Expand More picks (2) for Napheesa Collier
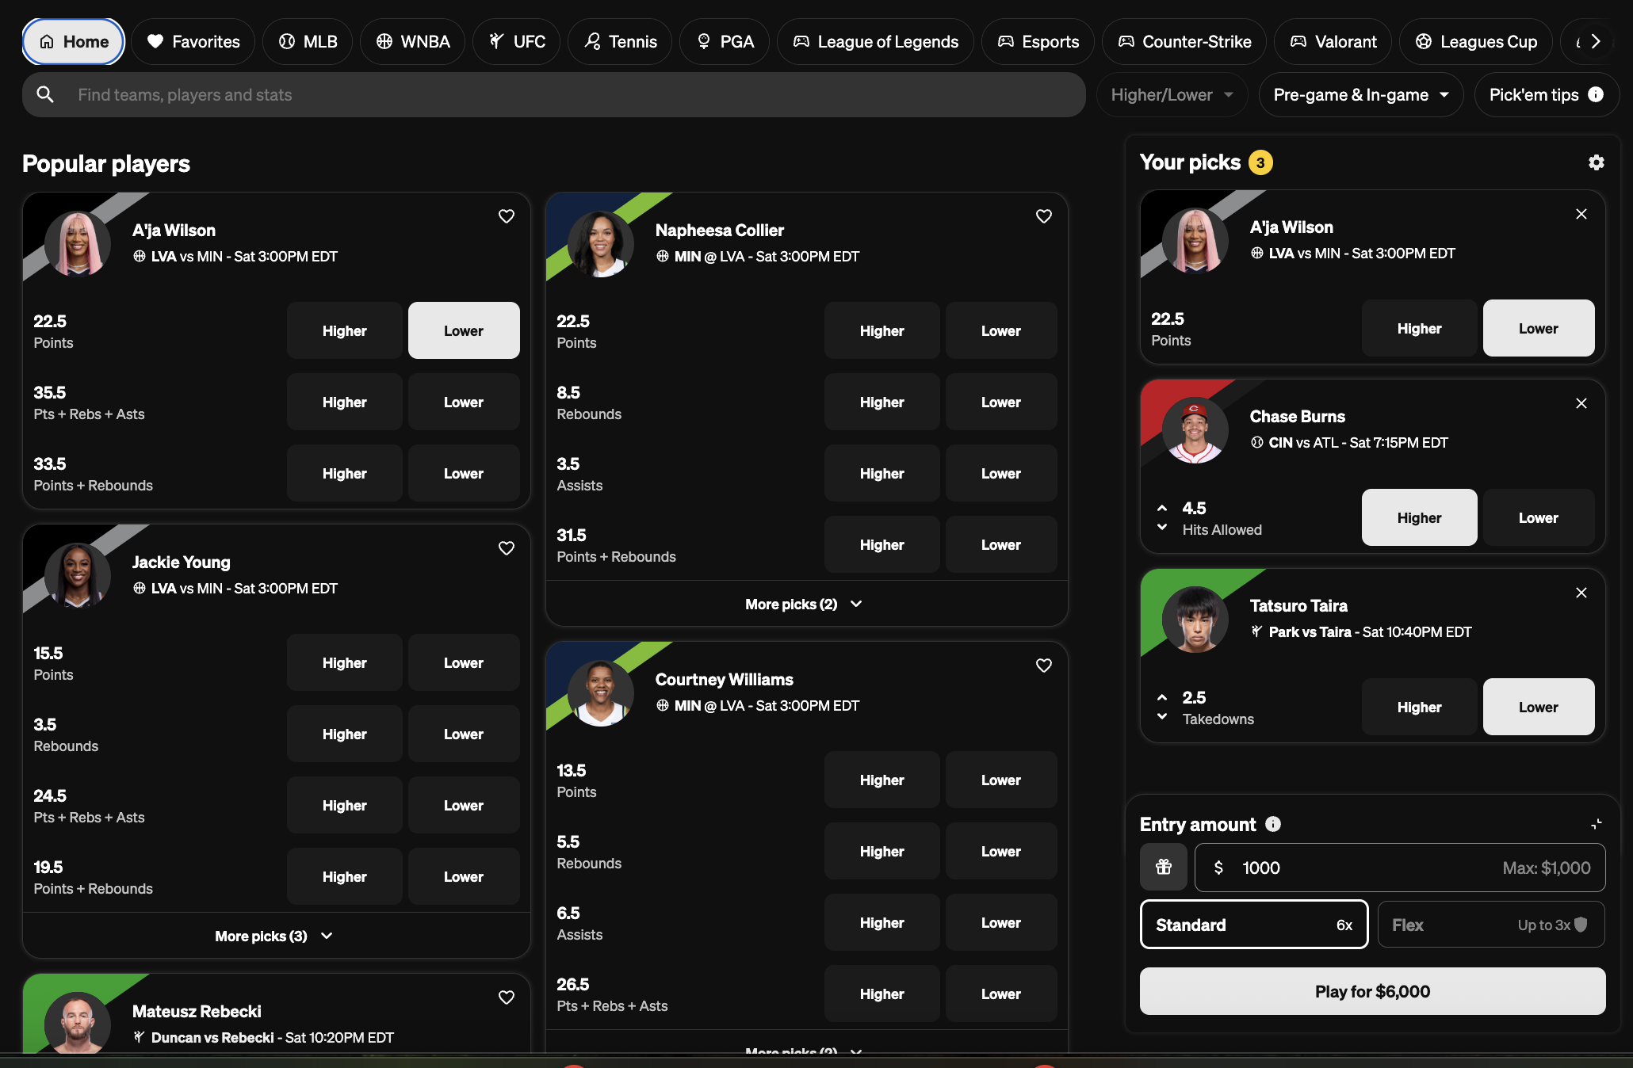1633x1068 pixels. pos(805,604)
